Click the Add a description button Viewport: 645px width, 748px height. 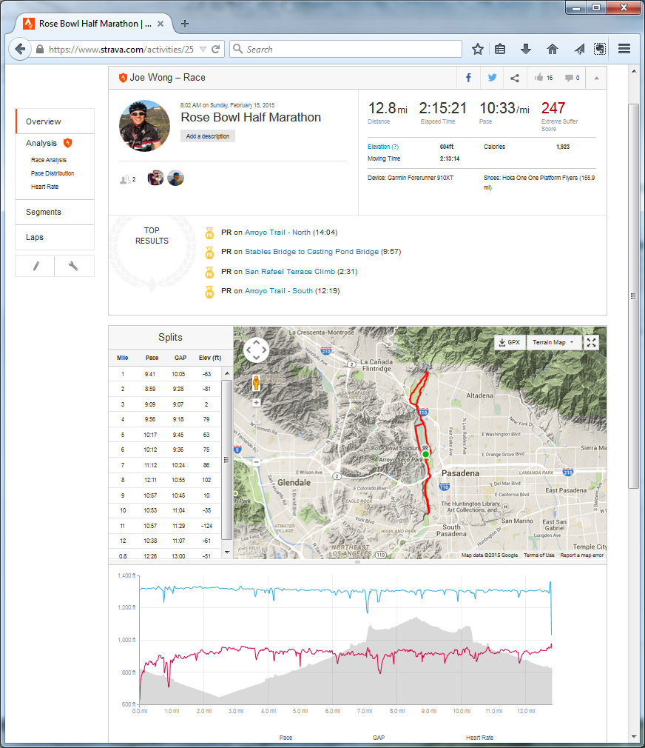click(208, 136)
